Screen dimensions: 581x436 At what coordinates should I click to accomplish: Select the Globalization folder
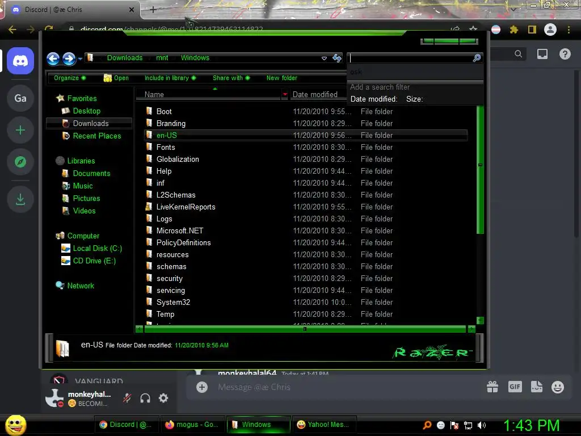coord(178,159)
